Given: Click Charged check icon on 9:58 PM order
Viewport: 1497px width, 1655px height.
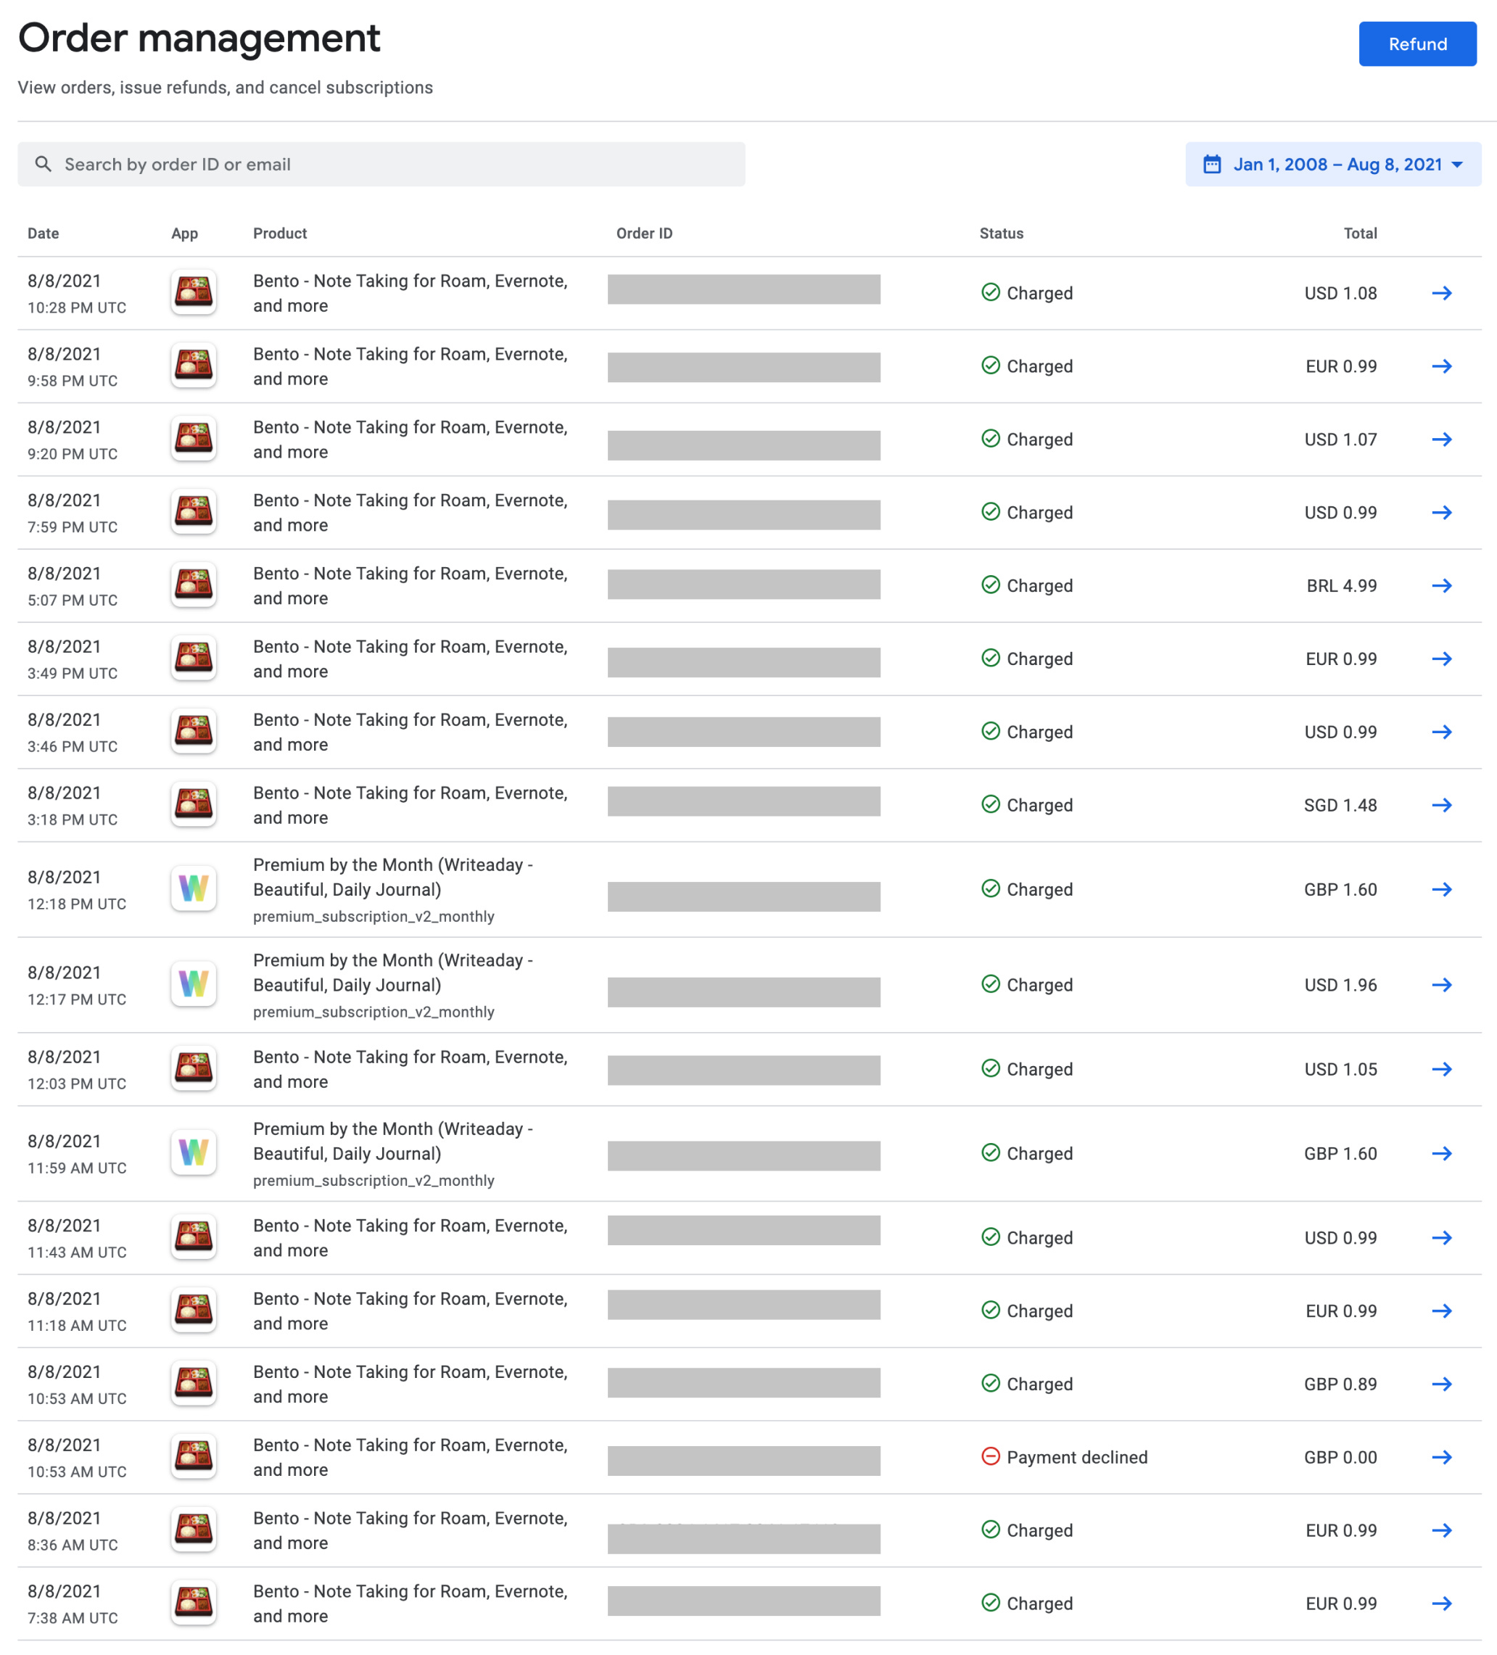Looking at the screenshot, I should 990,366.
